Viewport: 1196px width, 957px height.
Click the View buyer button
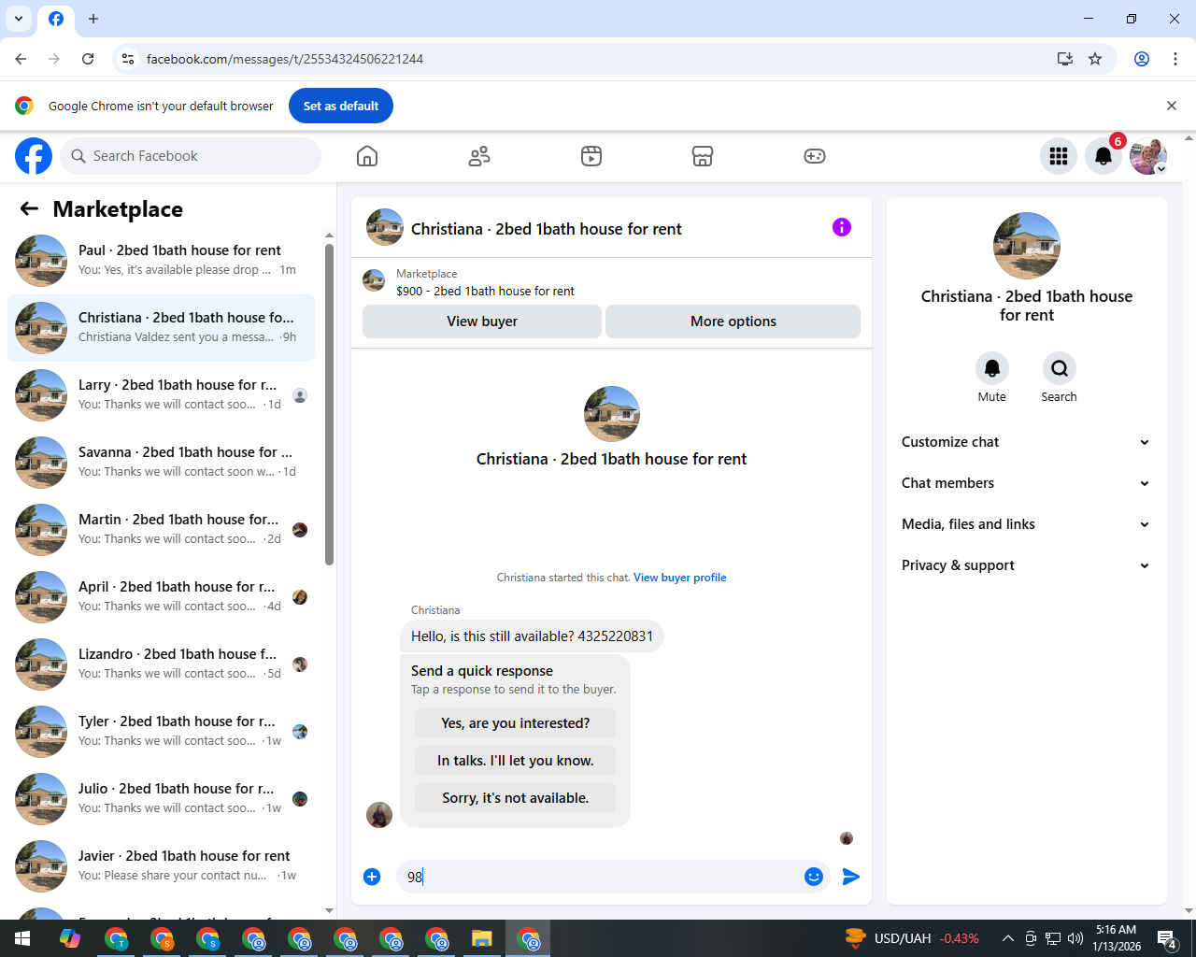(x=482, y=321)
